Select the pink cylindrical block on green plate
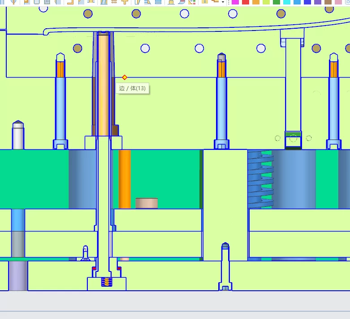This screenshot has height=319, width=350. (147, 203)
